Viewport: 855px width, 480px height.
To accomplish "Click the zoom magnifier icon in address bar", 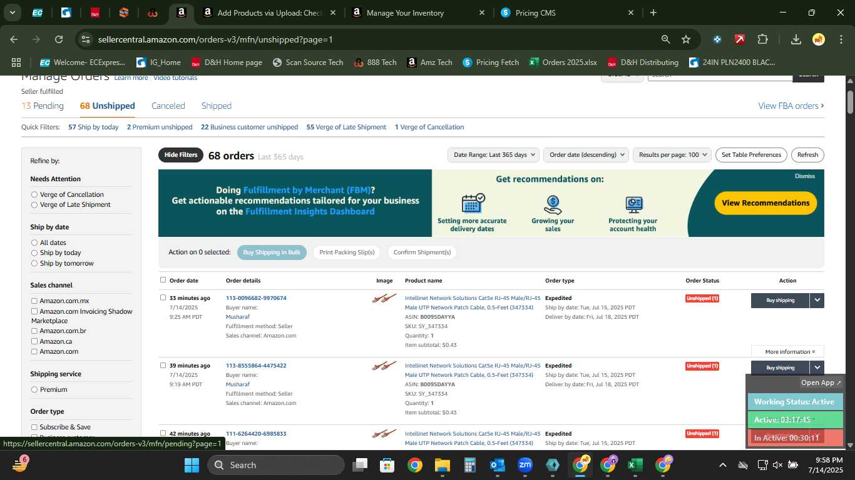I will (665, 39).
